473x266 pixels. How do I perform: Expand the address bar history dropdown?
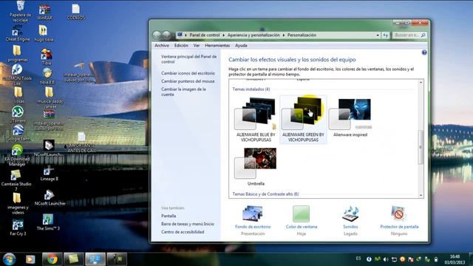(x=378, y=35)
